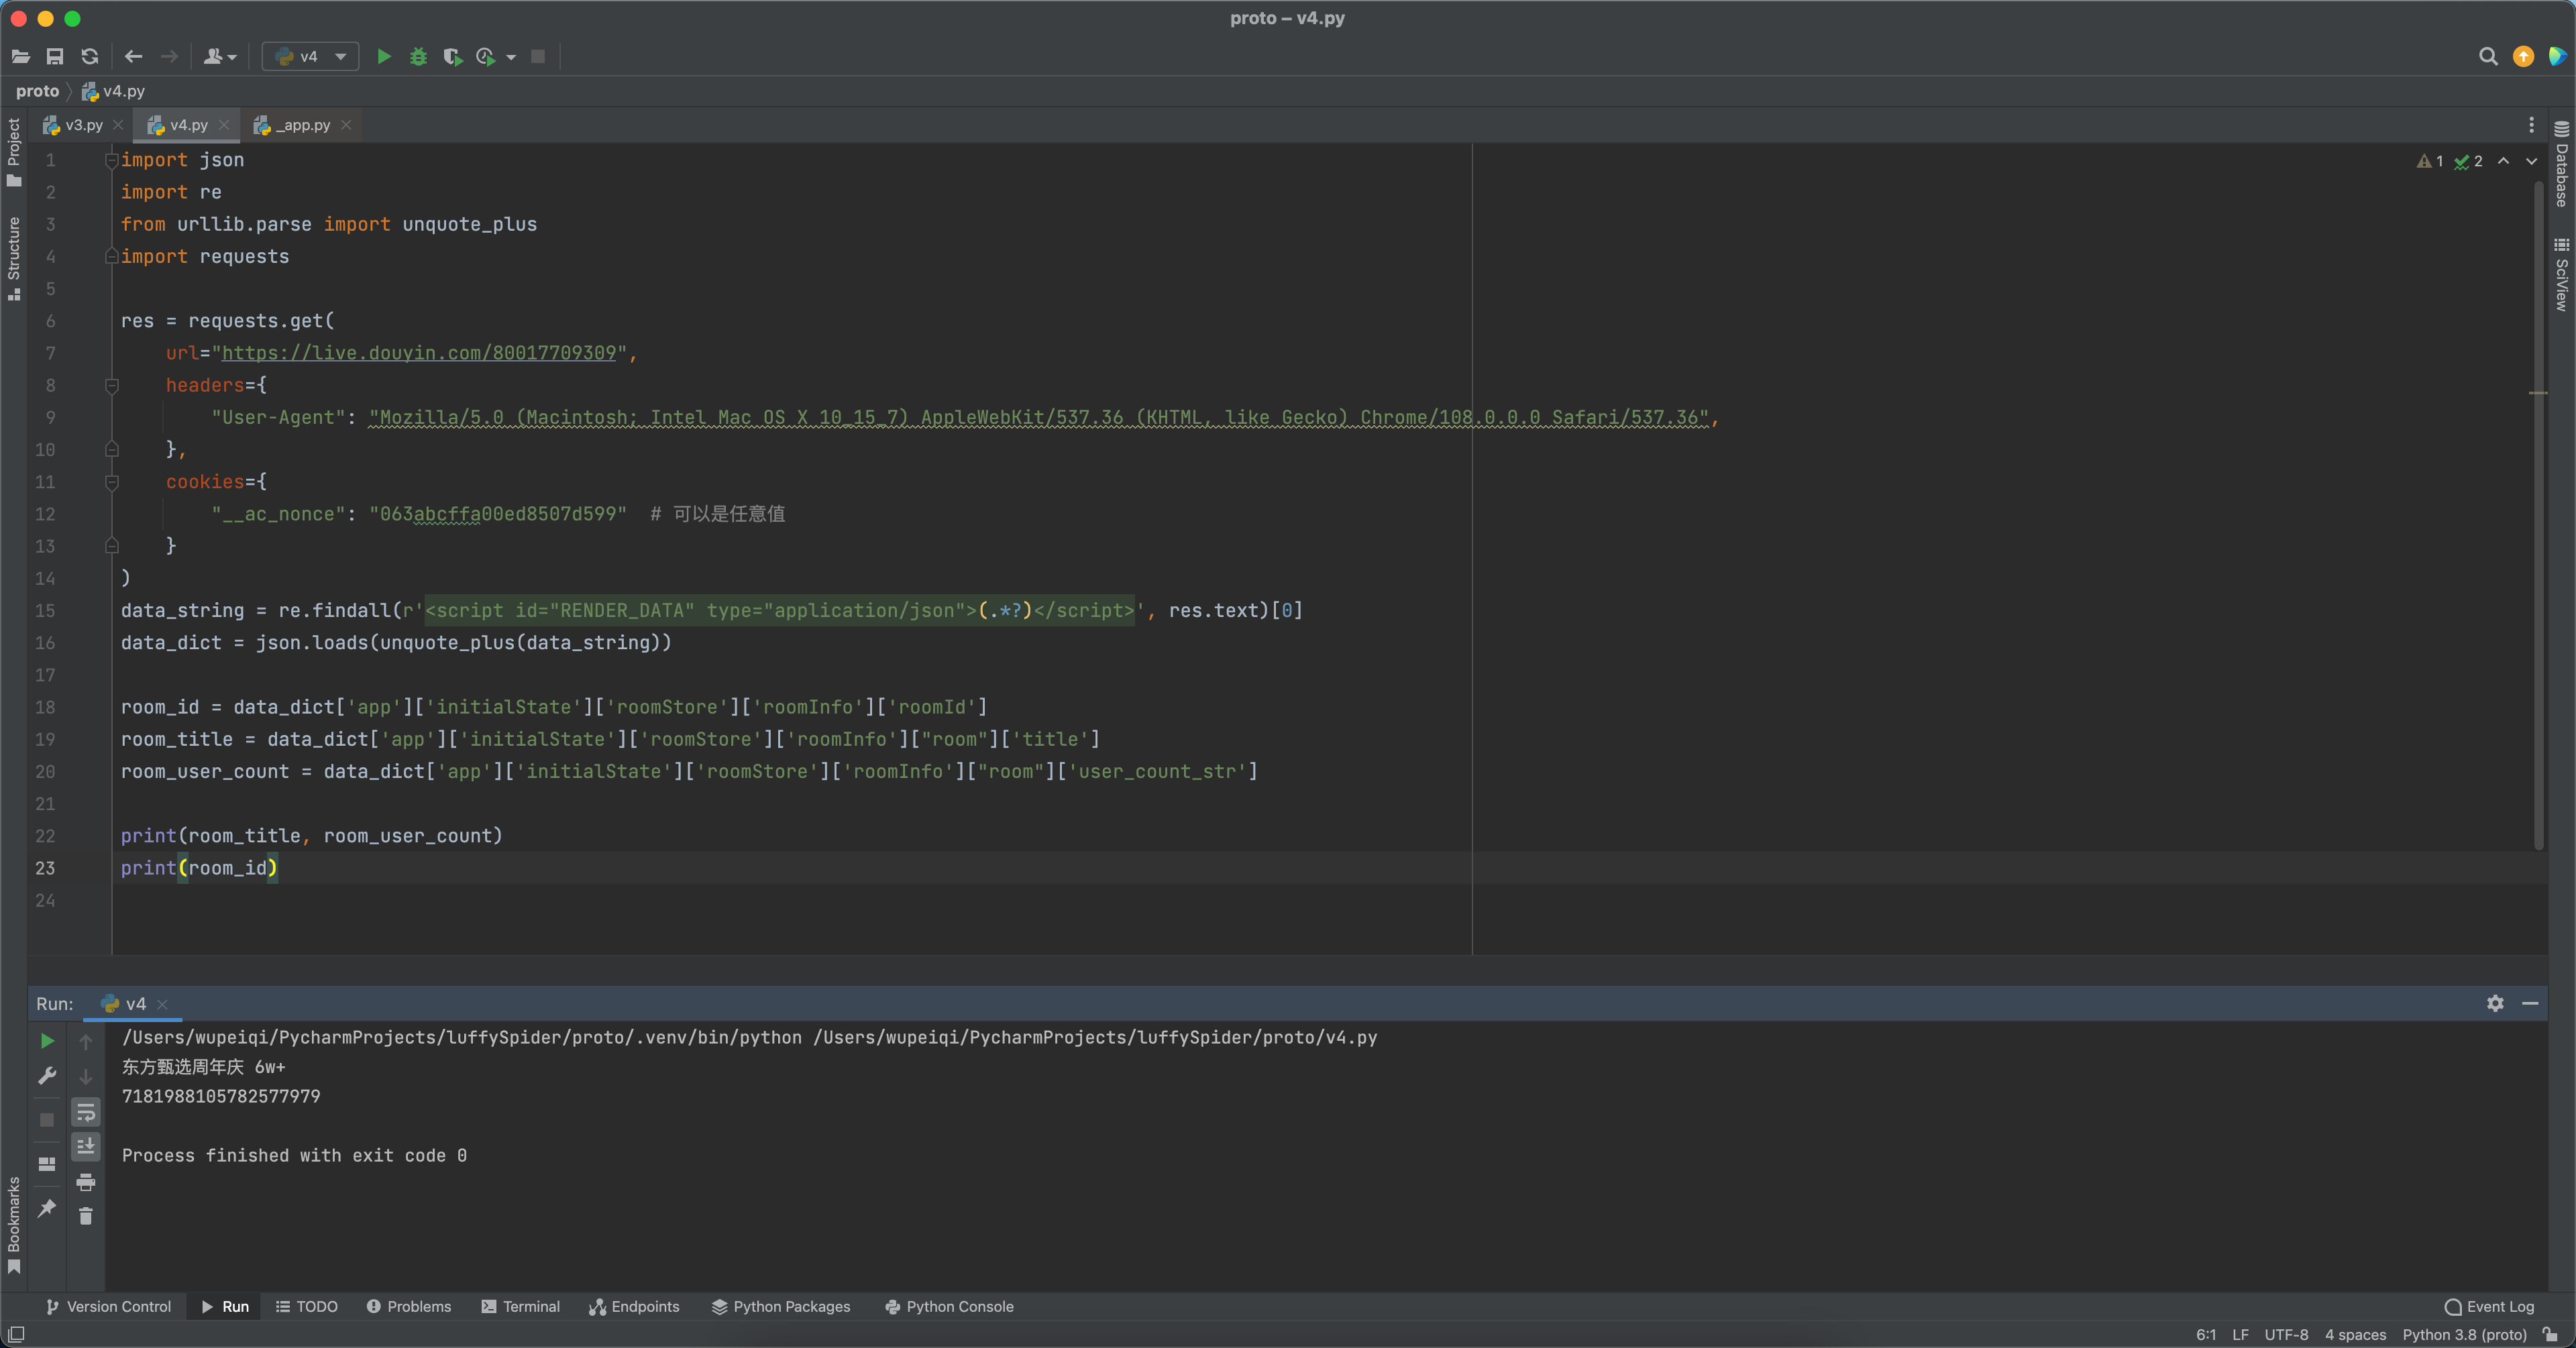Collapse the imports fold at line 1
This screenshot has width=2576, height=1348.
point(112,160)
